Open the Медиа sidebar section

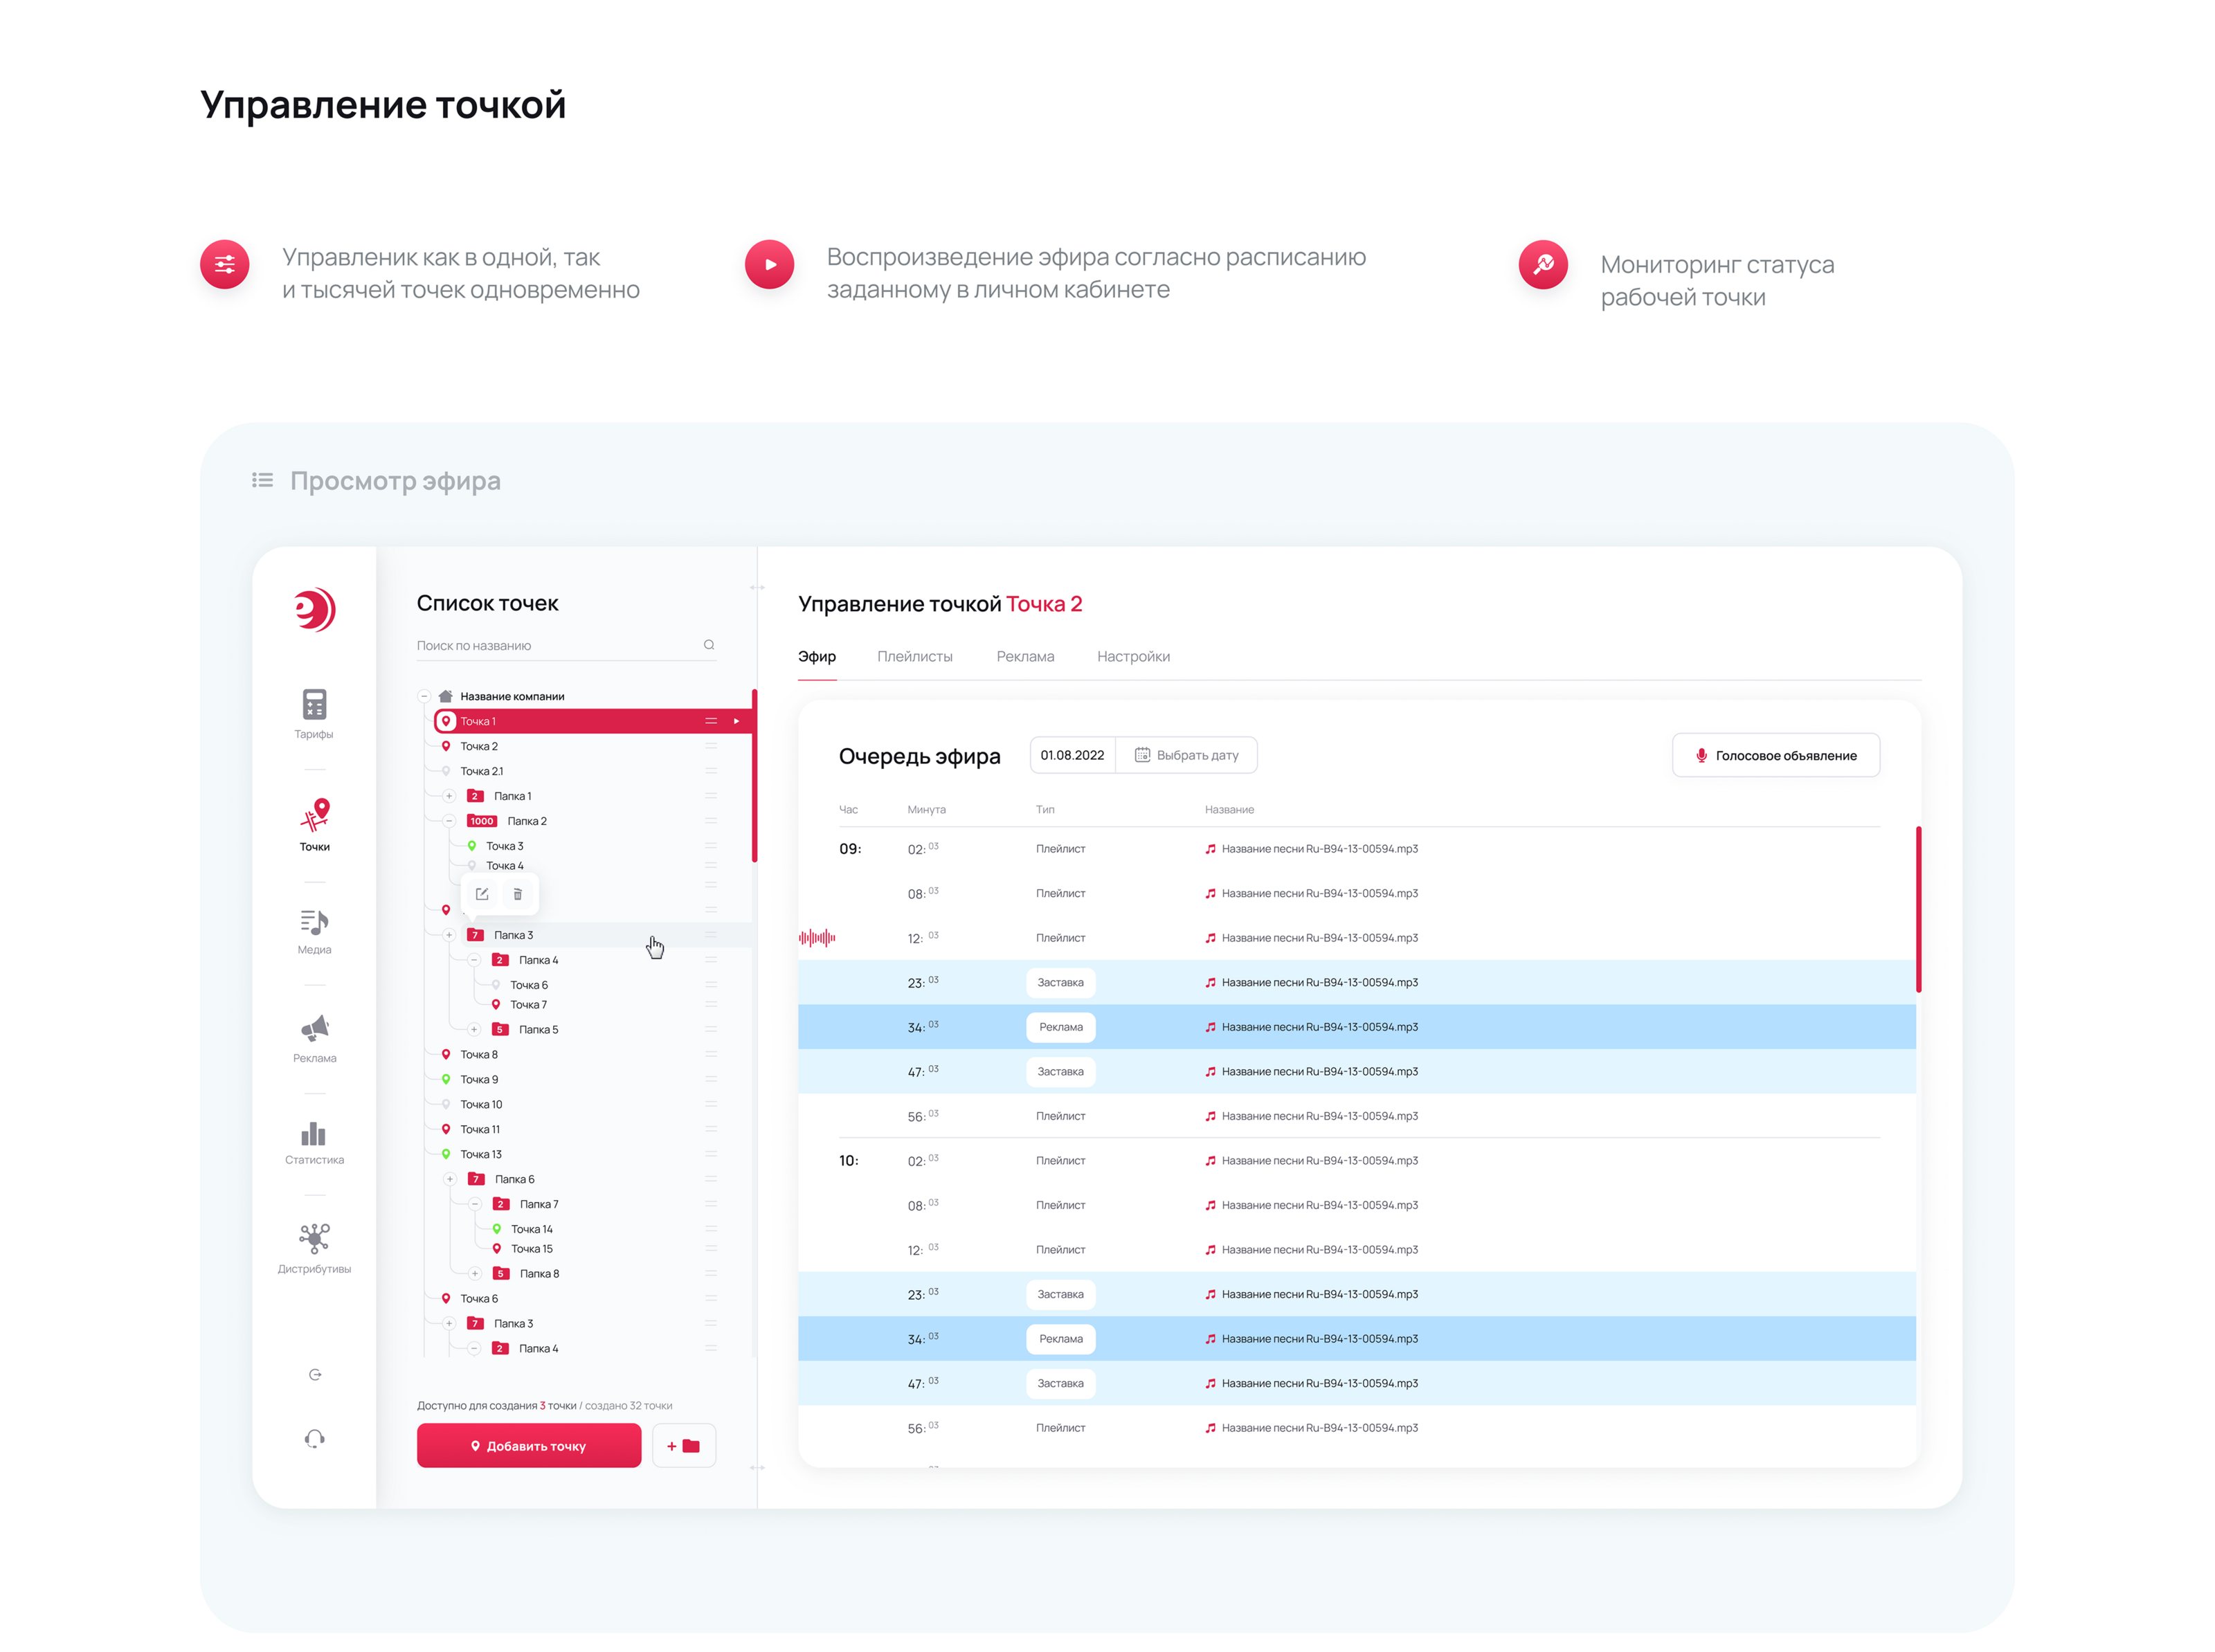314,930
